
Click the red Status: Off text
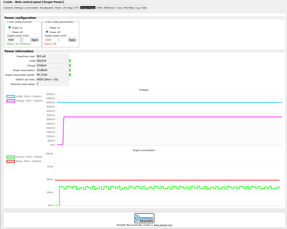50,44
